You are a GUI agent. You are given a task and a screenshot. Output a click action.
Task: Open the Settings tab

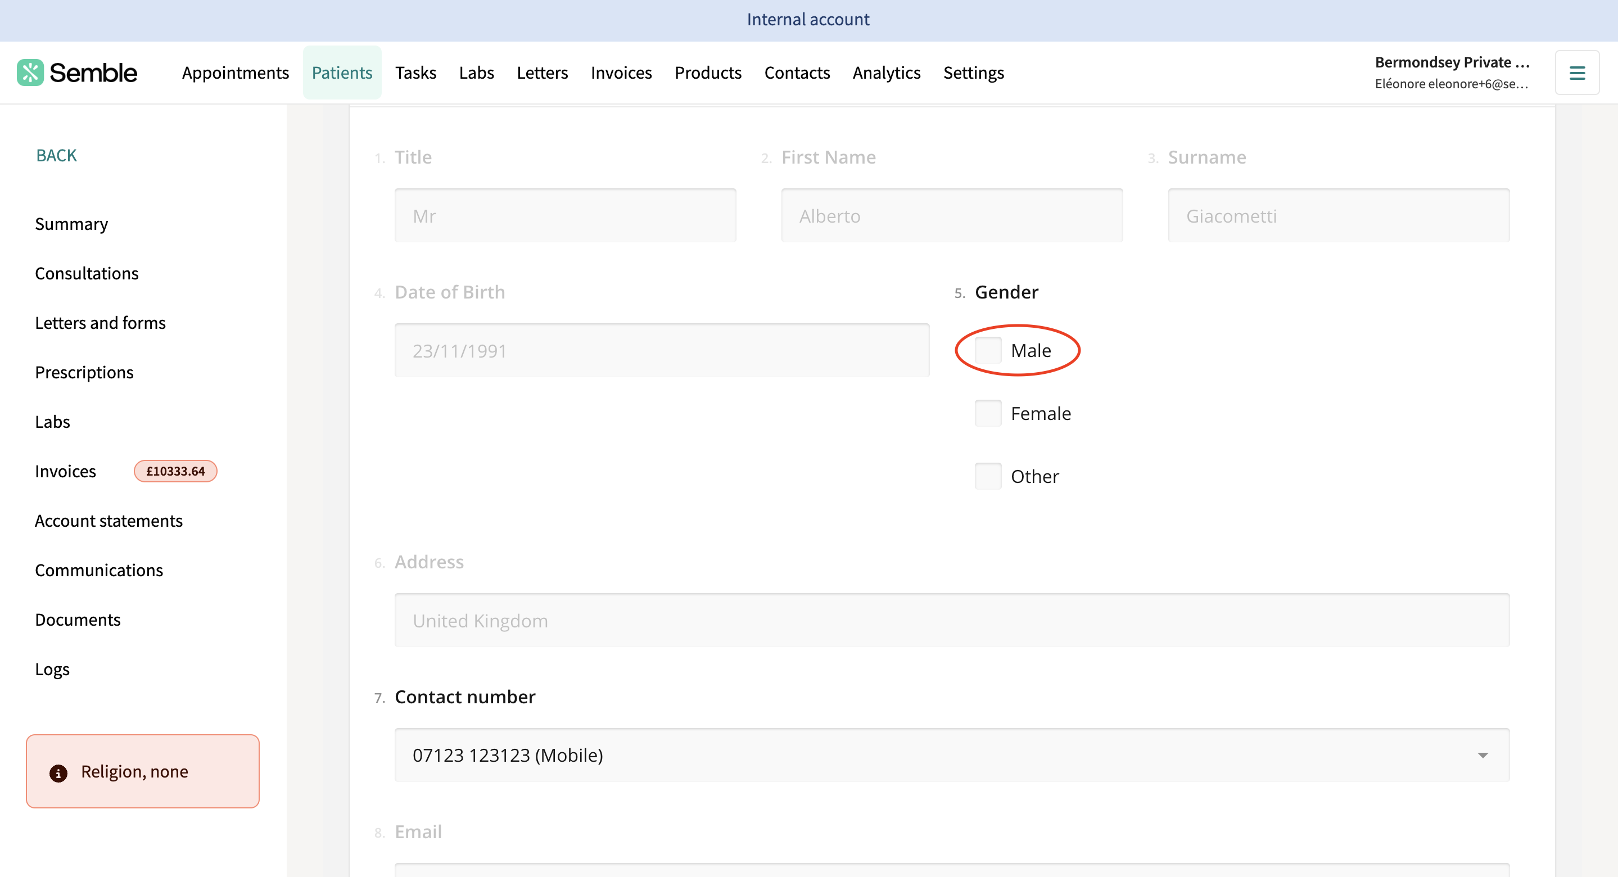click(x=974, y=73)
